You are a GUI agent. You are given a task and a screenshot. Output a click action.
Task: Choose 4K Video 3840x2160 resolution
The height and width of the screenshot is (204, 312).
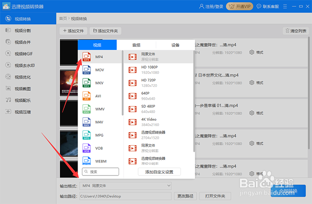158,122
